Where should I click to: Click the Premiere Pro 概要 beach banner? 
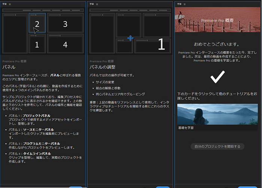click(217, 20)
